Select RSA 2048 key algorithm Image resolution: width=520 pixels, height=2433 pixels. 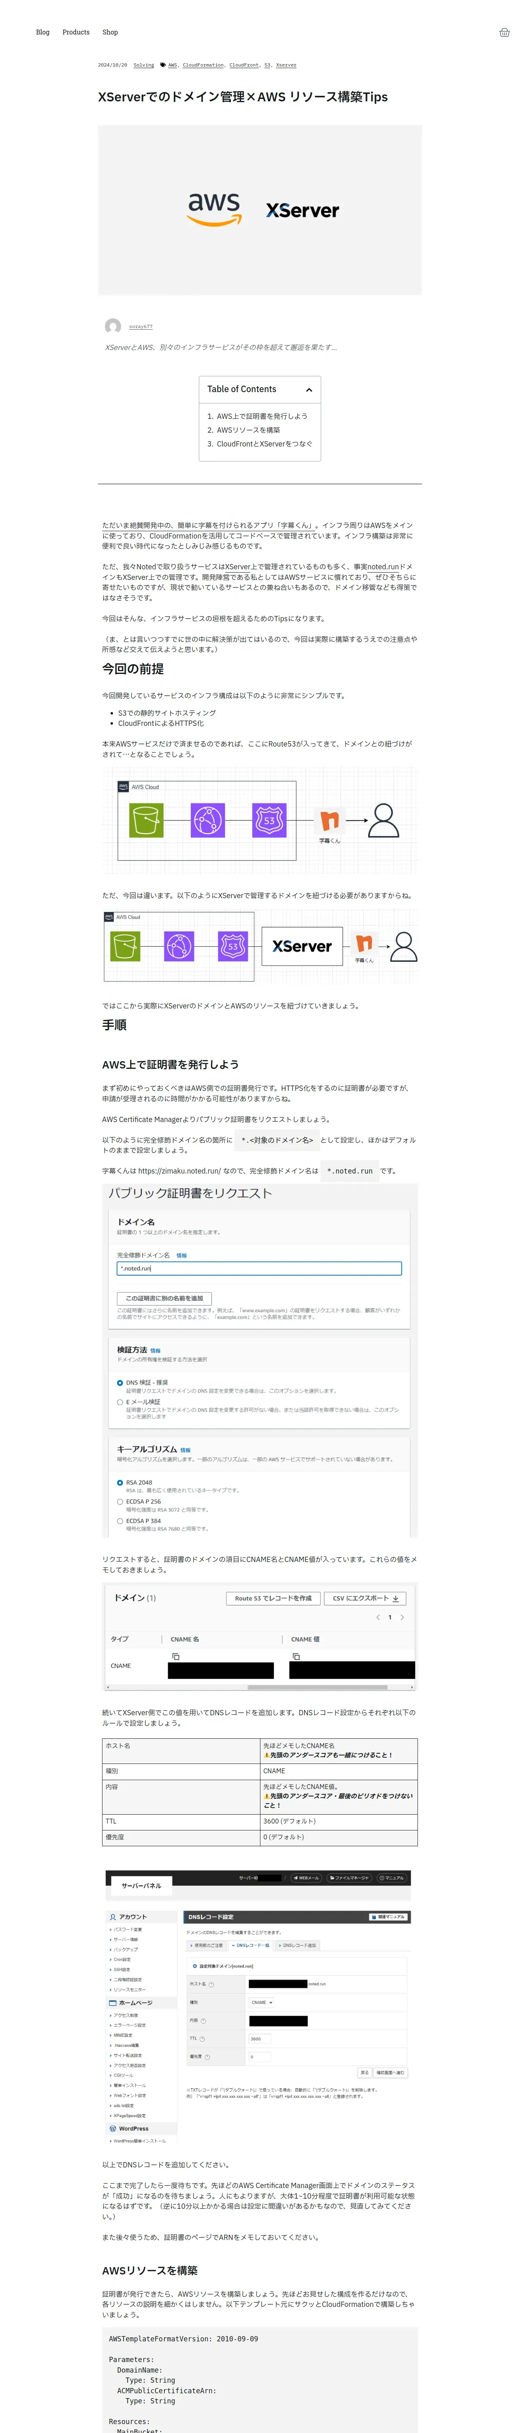point(120,1483)
